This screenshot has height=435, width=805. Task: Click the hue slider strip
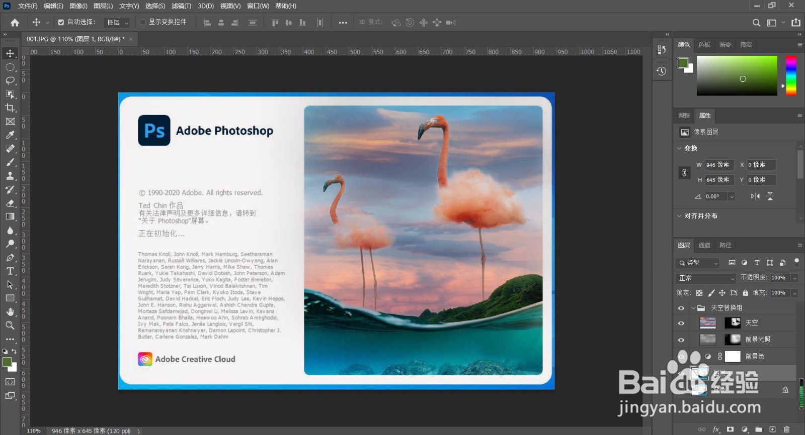coord(791,75)
